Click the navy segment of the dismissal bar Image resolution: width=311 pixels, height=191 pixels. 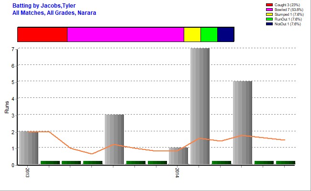click(225, 34)
